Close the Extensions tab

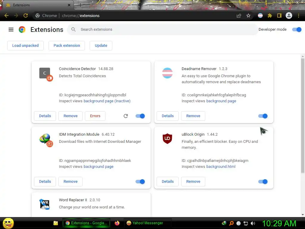69,5
